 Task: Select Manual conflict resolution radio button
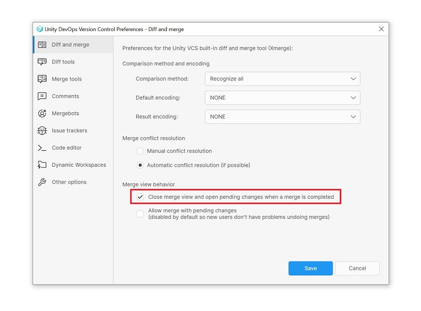tap(140, 151)
